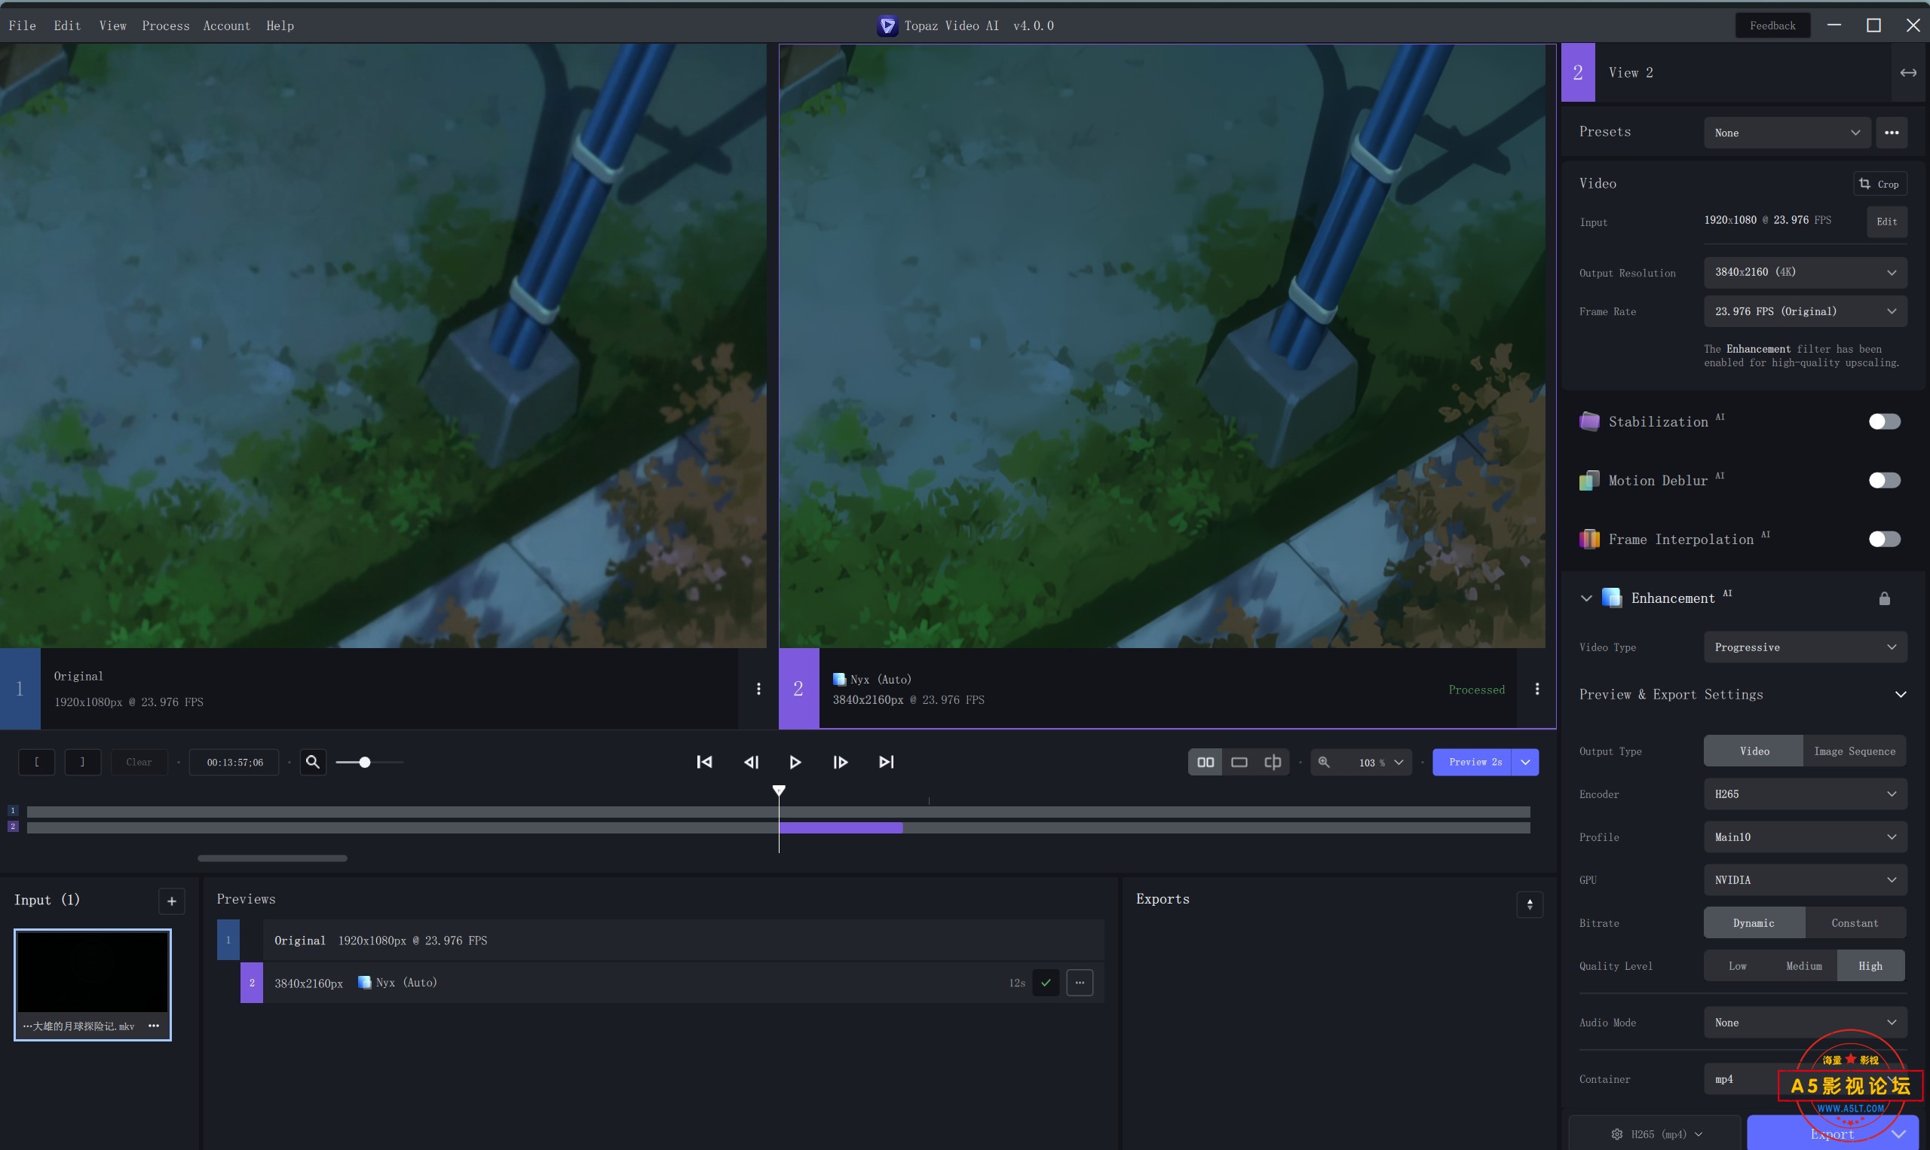This screenshot has height=1150, width=1930.
Task: Open the Account menu
Action: click(x=226, y=26)
